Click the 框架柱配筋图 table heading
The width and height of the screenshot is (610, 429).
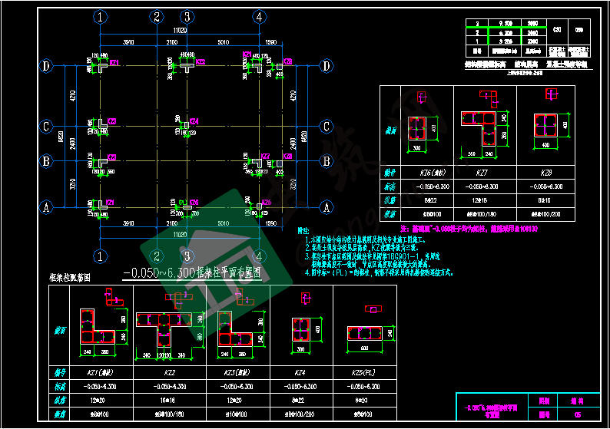coord(70,278)
